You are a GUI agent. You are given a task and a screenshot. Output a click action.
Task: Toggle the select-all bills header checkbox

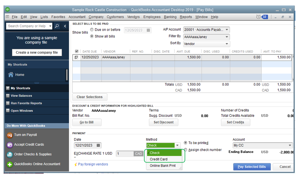[x=77, y=51]
